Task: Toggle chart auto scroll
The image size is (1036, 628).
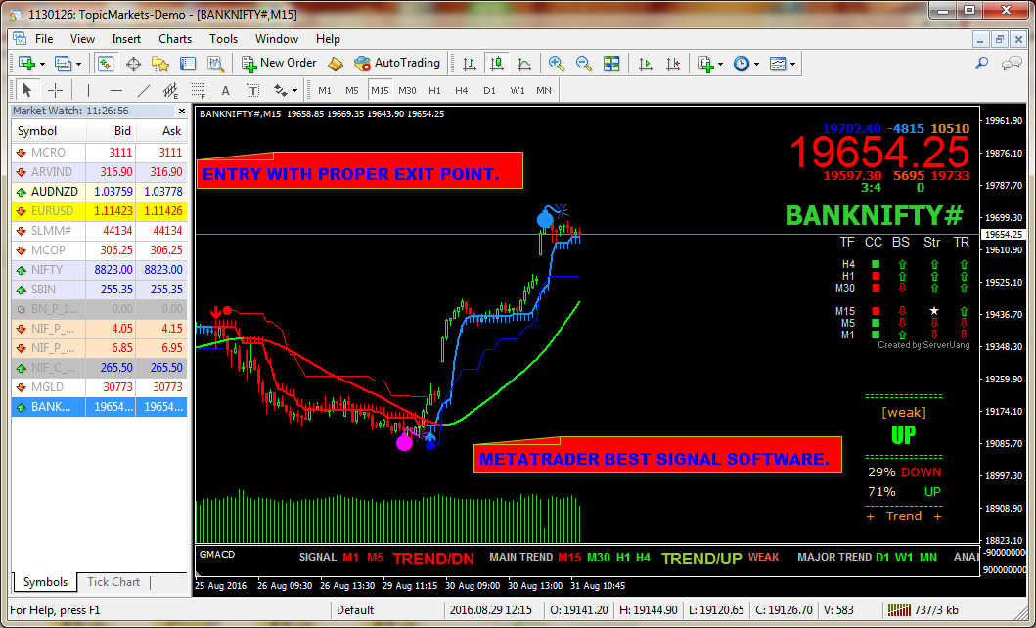Action: point(646,64)
